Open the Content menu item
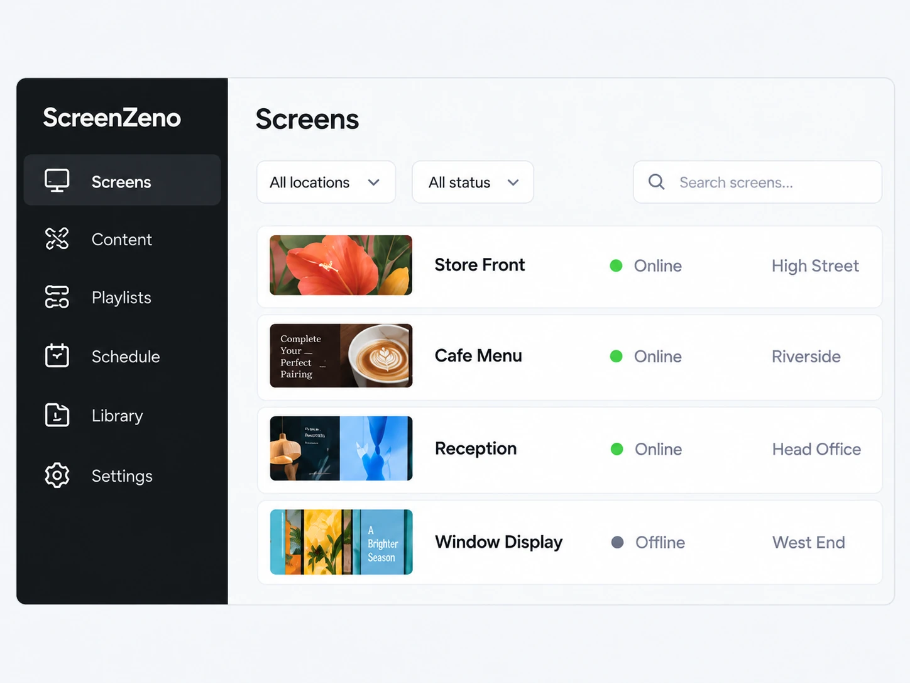Screen dimensions: 910x683 coord(122,239)
